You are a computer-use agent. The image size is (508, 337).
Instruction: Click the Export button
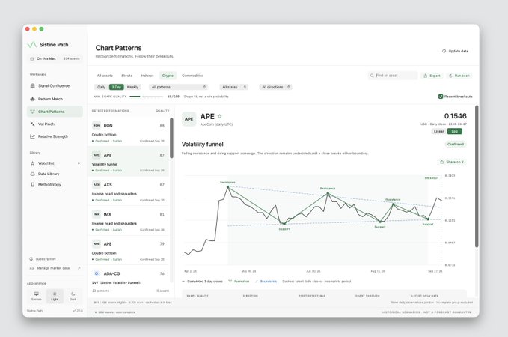tap(432, 76)
